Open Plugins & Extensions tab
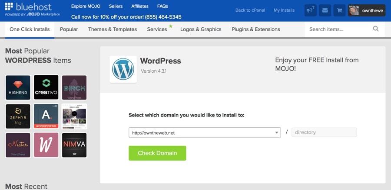Viewport: 391px width, 190px height. (x=256, y=29)
